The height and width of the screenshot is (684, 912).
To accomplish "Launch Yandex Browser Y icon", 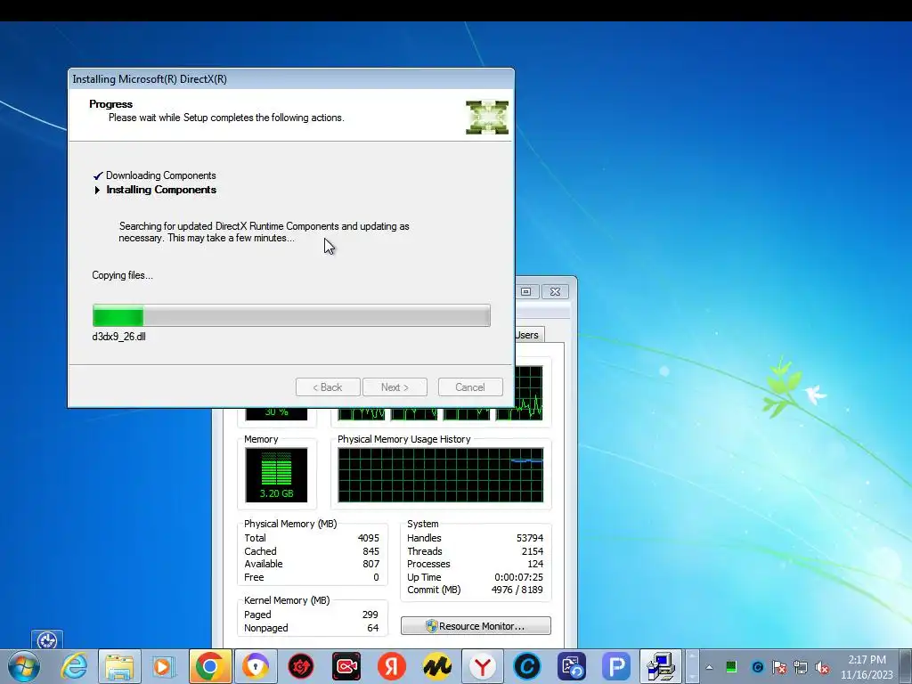I will coord(482,666).
